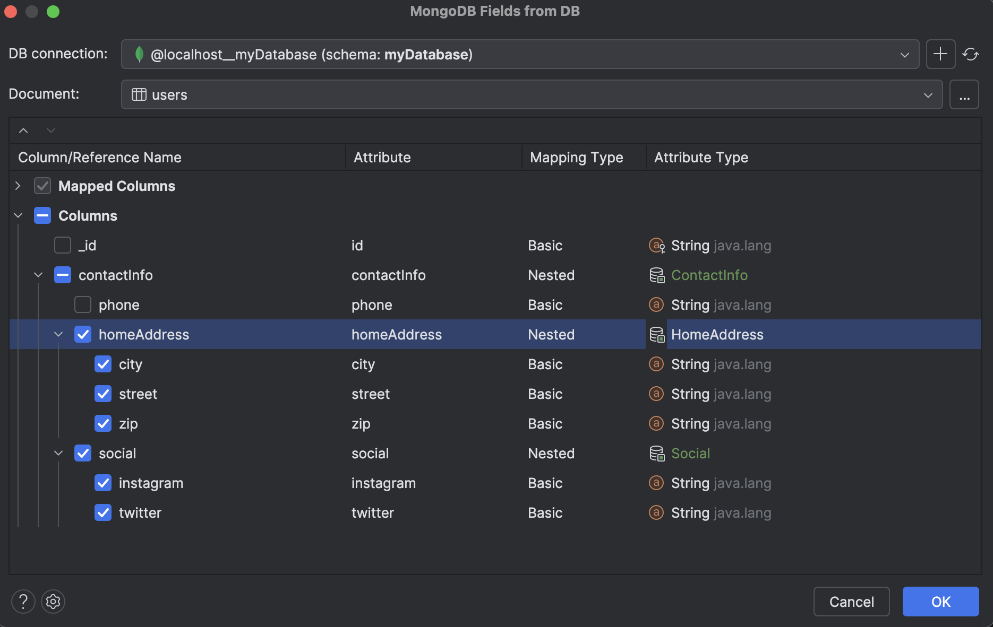Open the DB connection dropdown
Viewport: 993px width, 627px height.
pyautogui.click(x=904, y=54)
